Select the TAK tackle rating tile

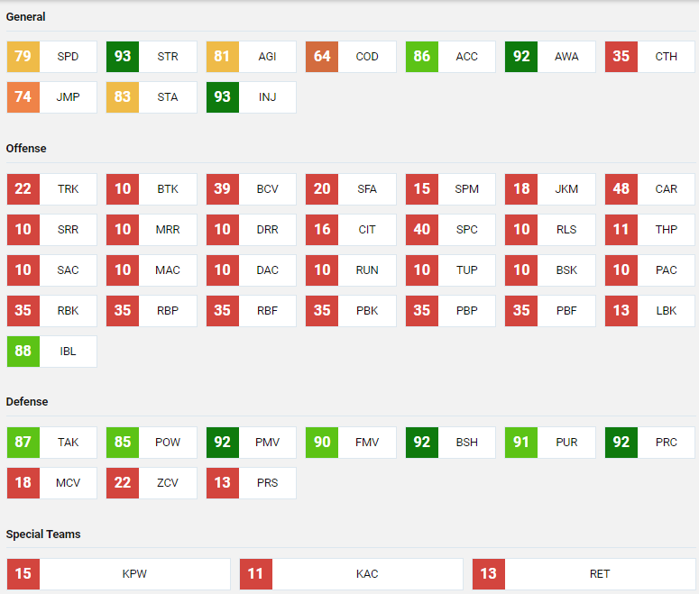pyautogui.click(x=51, y=443)
